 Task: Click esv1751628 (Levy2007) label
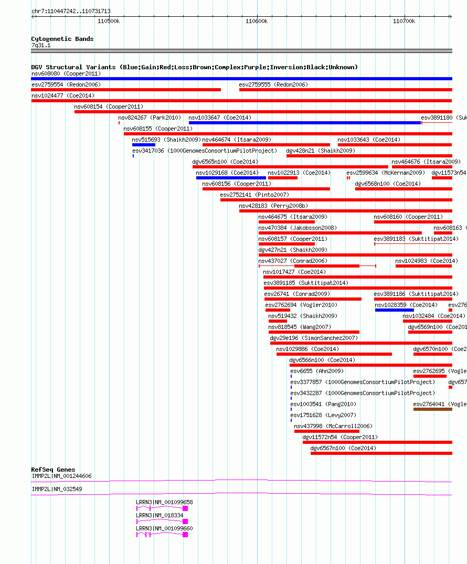click(323, 415)
